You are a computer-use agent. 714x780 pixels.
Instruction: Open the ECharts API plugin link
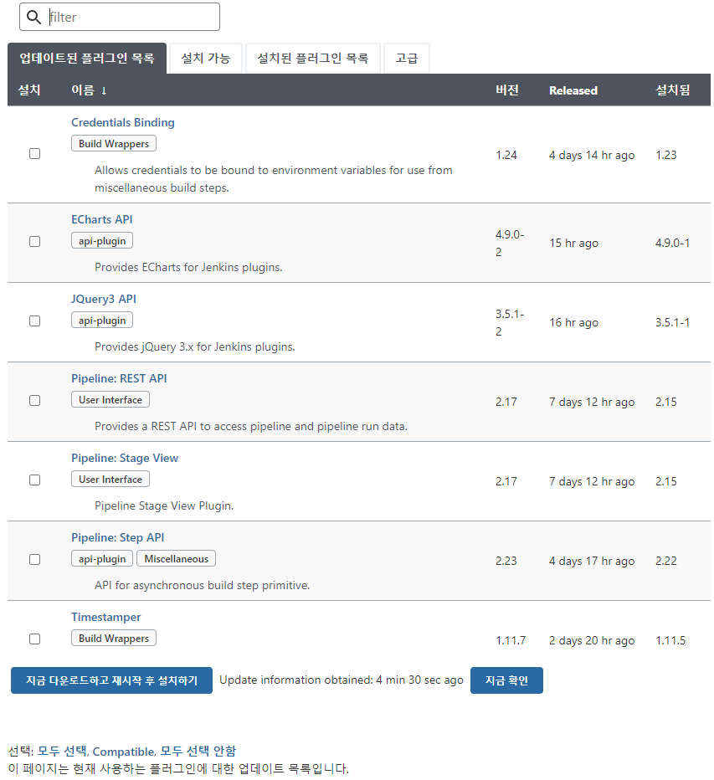coord(102,219)
